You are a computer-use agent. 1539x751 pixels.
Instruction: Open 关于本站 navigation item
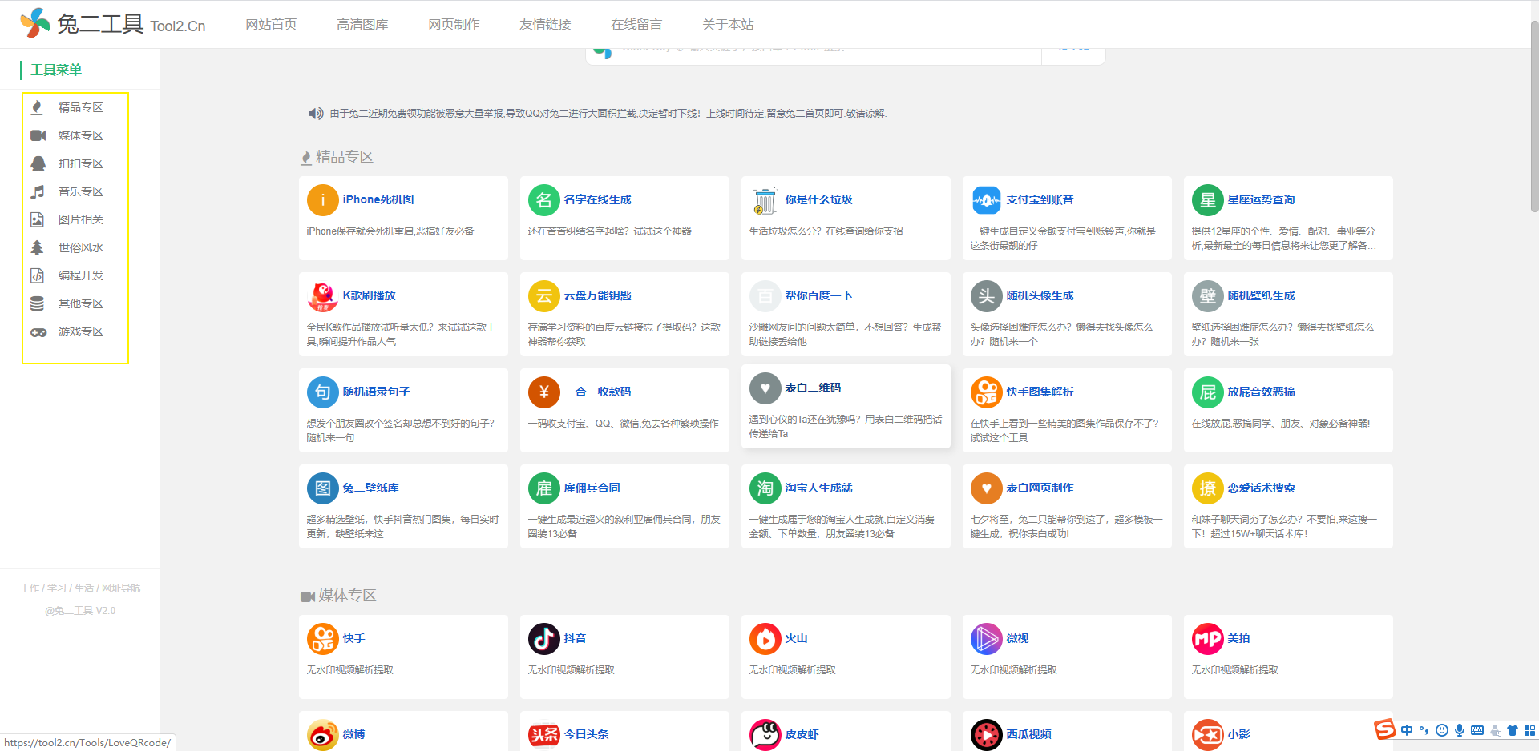point(728,25)
